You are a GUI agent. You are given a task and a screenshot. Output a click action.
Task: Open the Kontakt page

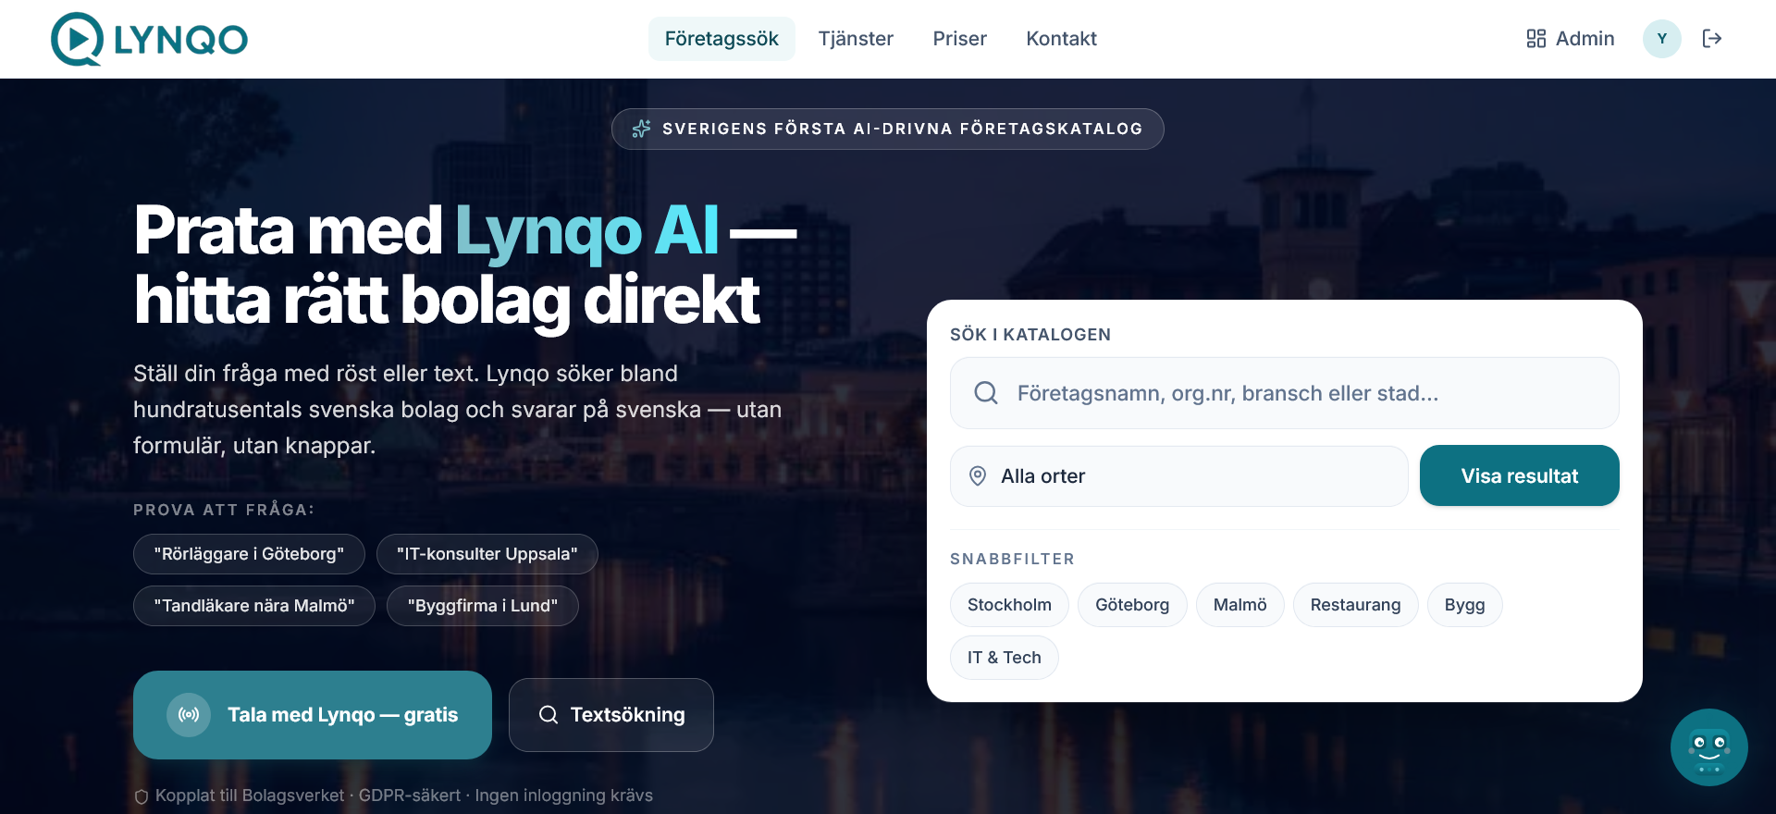[1061, 39]
